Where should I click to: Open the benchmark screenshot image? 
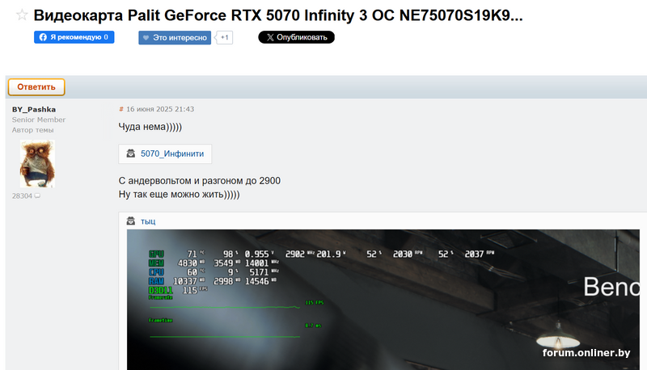click(x=383, y=300)
